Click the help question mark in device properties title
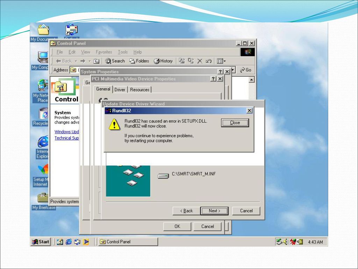The image size is (358, 269). point(213,79)
